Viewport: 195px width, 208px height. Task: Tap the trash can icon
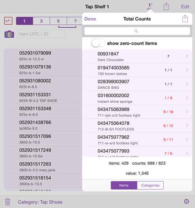[8, 202]
